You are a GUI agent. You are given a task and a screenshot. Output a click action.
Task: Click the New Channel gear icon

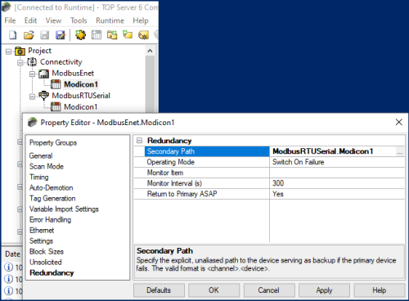pyautogui.click(x=80, y=35)
